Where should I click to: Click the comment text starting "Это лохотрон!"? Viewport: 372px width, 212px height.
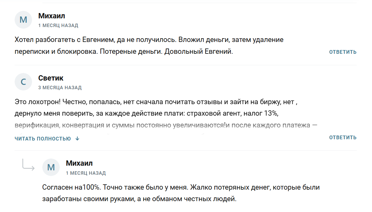(x=156, y=102)
